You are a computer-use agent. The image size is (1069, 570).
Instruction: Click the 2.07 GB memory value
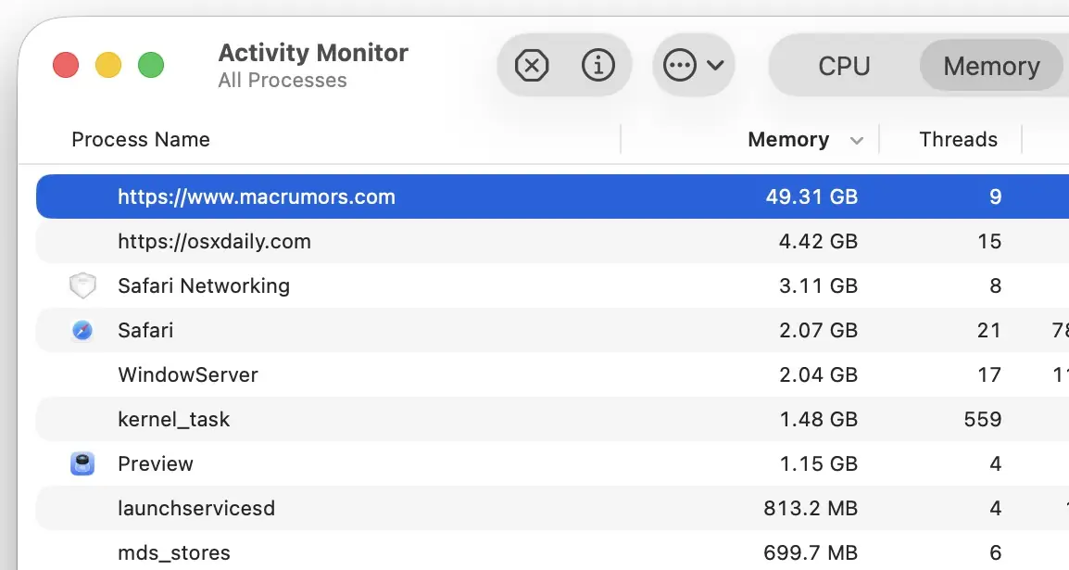tap(818, 330)
